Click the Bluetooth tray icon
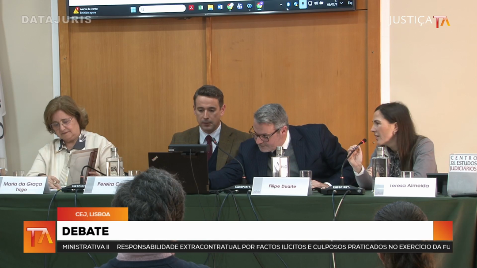Image resolution: width=477 pixels, height=268 pixels. (x=288, y=4)
